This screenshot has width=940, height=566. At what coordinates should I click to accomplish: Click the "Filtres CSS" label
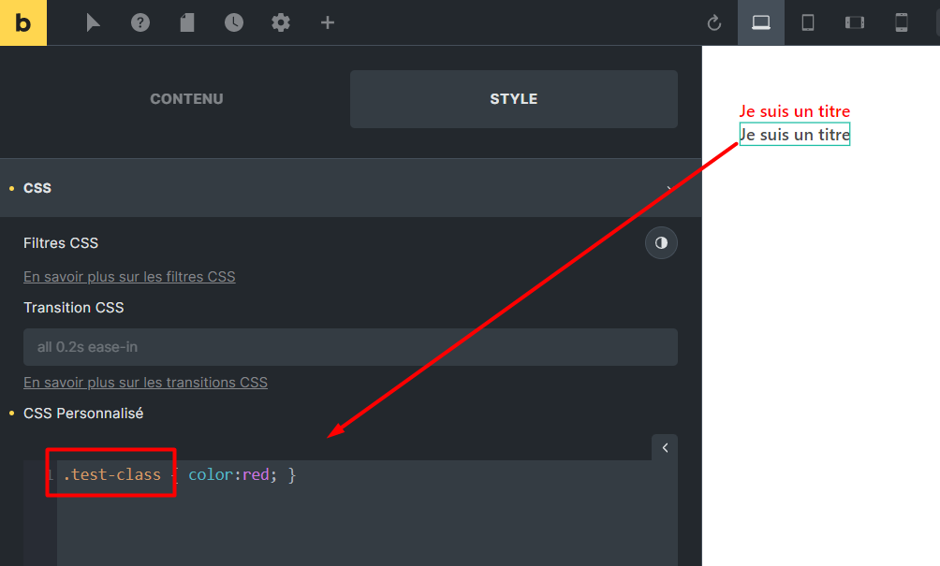pos(61,243)
